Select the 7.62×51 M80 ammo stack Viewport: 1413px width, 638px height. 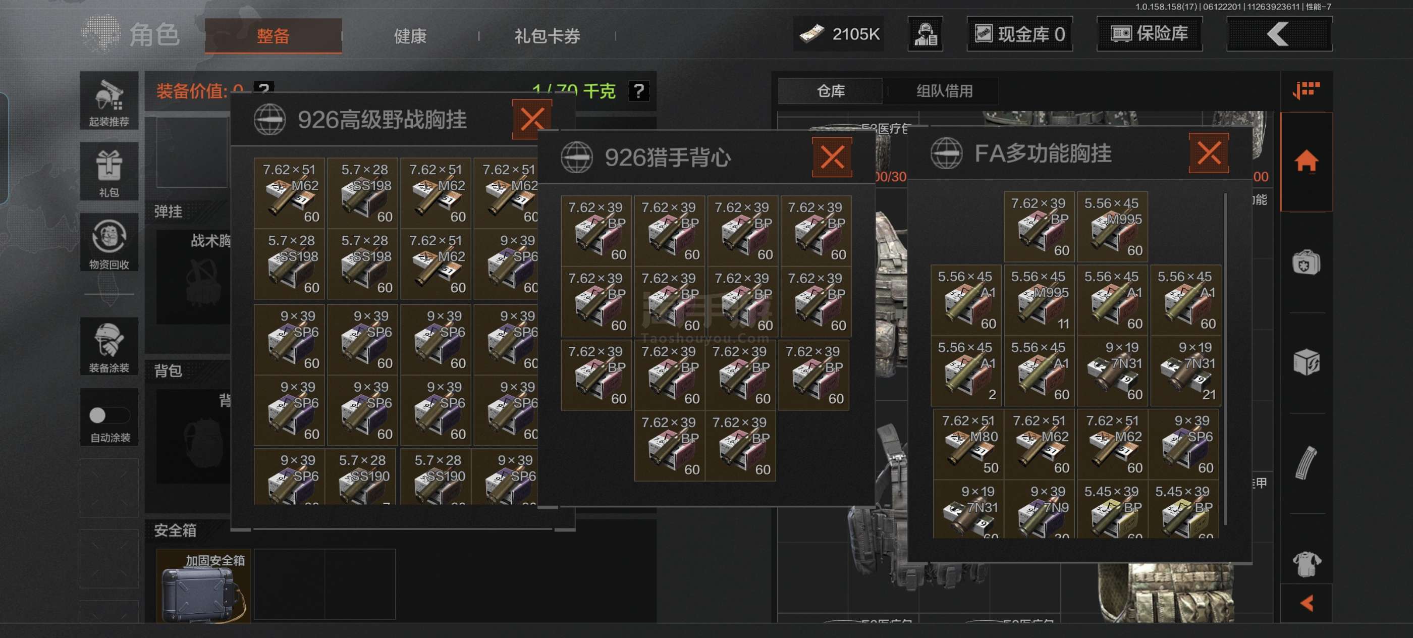969,444
